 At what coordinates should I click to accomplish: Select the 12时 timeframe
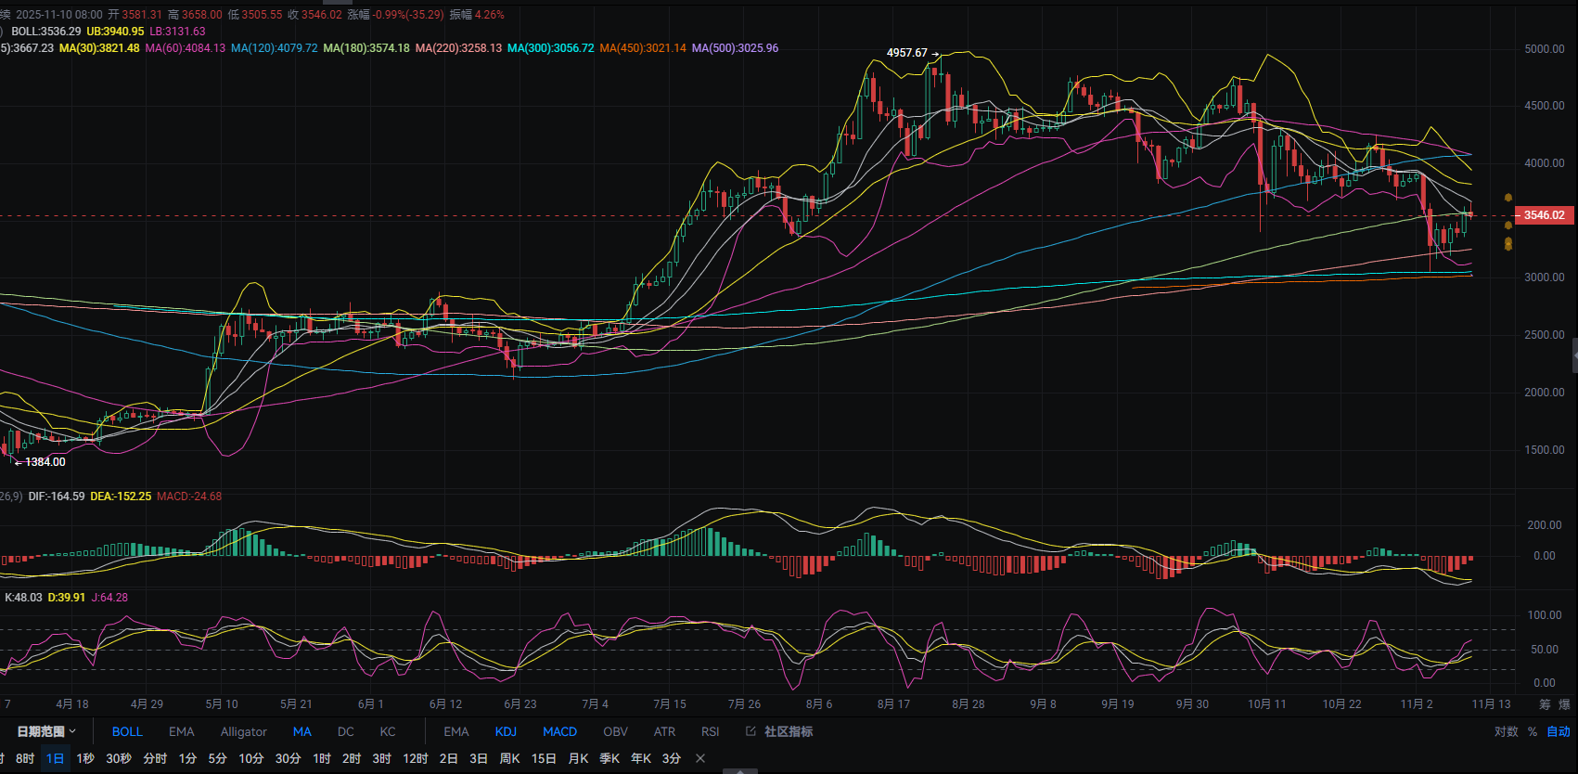(x=415, y=758)
